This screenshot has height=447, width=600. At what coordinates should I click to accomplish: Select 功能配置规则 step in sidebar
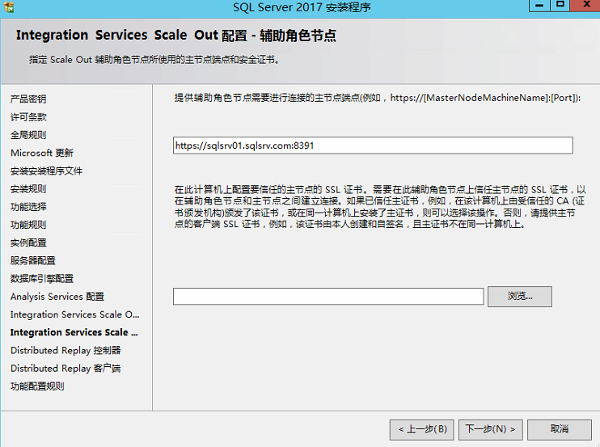point(37,386)
